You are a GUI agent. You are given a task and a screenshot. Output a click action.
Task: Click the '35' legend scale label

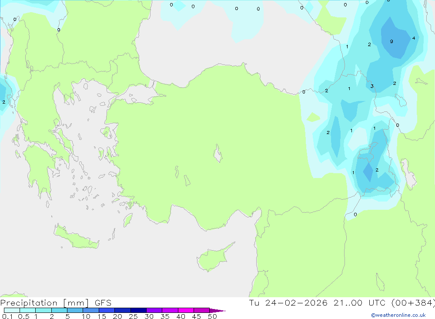[165, 316]
